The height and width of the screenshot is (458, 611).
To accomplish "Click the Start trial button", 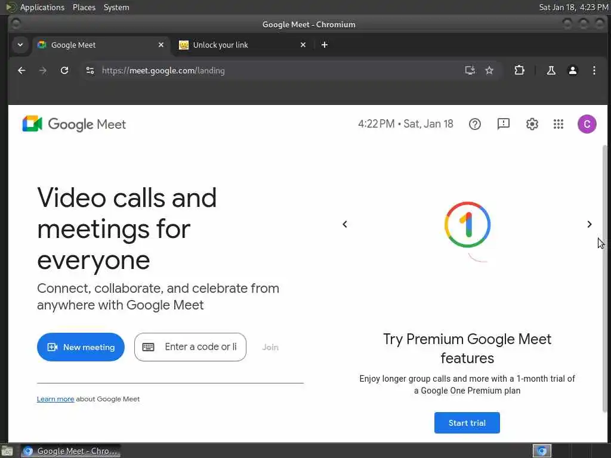I will pos(467,423).
